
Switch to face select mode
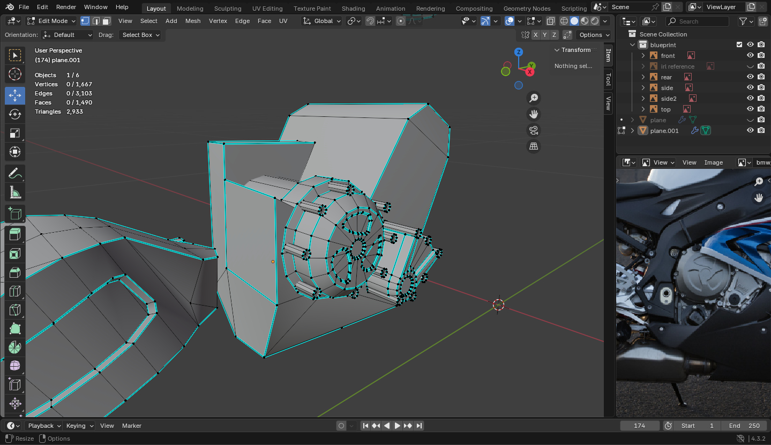[106, 21]
